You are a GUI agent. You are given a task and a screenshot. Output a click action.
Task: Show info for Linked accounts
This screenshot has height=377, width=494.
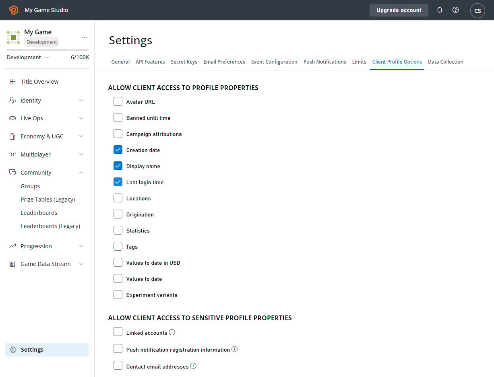(x=172, y=332)
